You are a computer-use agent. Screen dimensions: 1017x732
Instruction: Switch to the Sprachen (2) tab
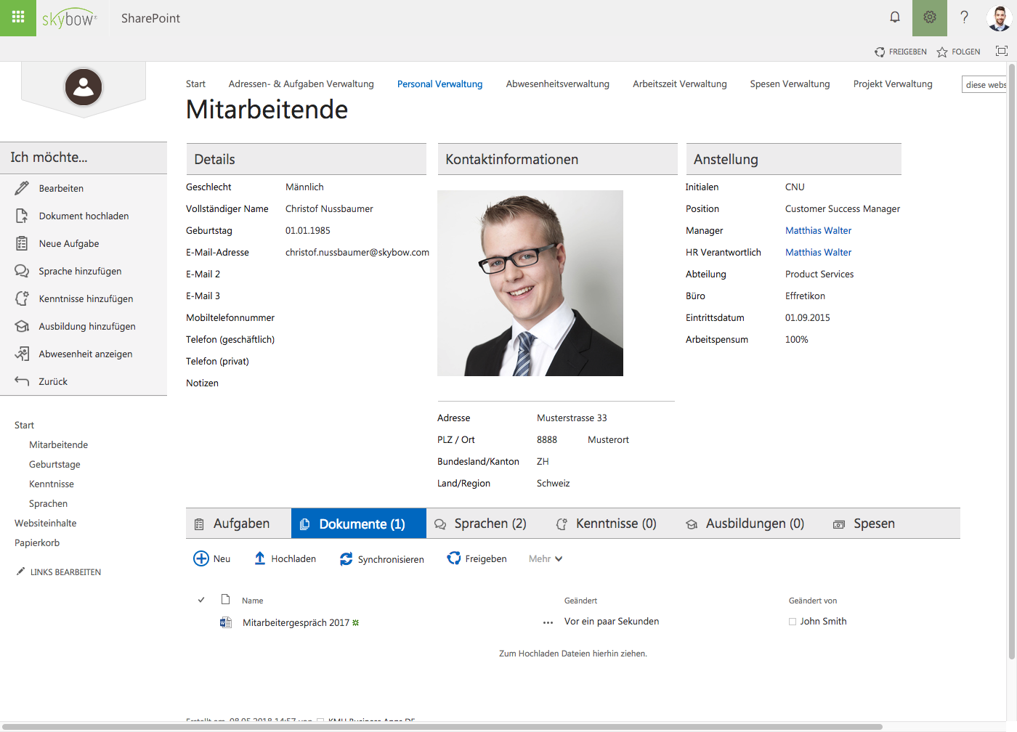coord(480,524)
